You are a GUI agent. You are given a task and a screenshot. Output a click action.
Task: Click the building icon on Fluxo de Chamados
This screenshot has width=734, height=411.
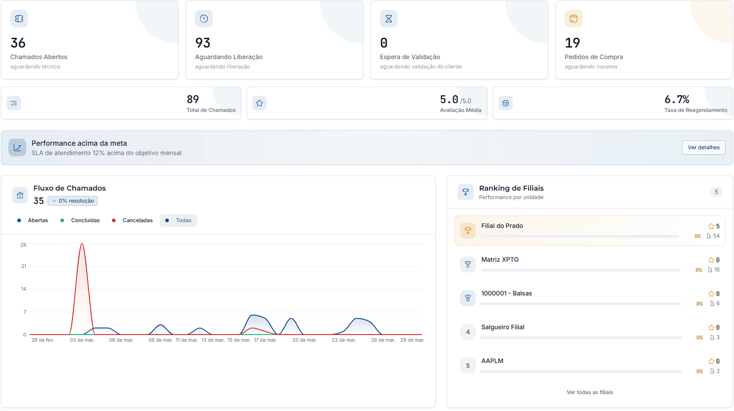tap(20, 195)
